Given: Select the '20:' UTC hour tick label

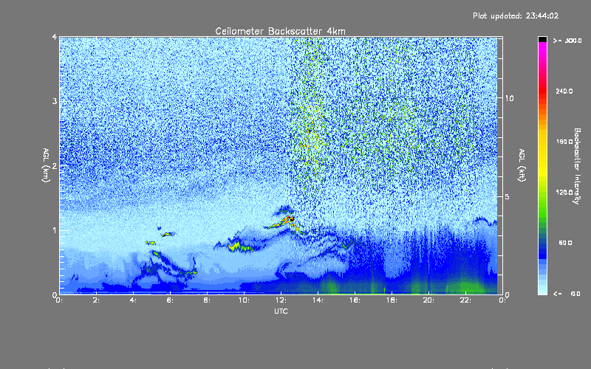Looking at the screenshot, I should [428, 300].
